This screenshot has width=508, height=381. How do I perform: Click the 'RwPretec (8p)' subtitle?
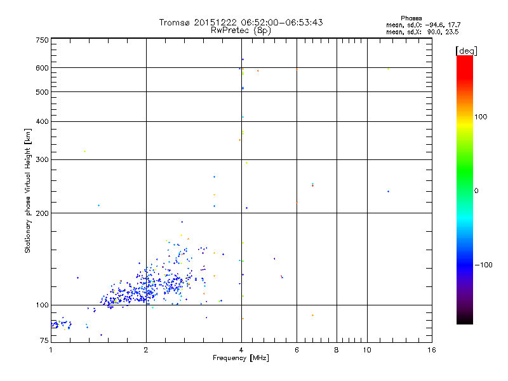(x=241, y=30)
